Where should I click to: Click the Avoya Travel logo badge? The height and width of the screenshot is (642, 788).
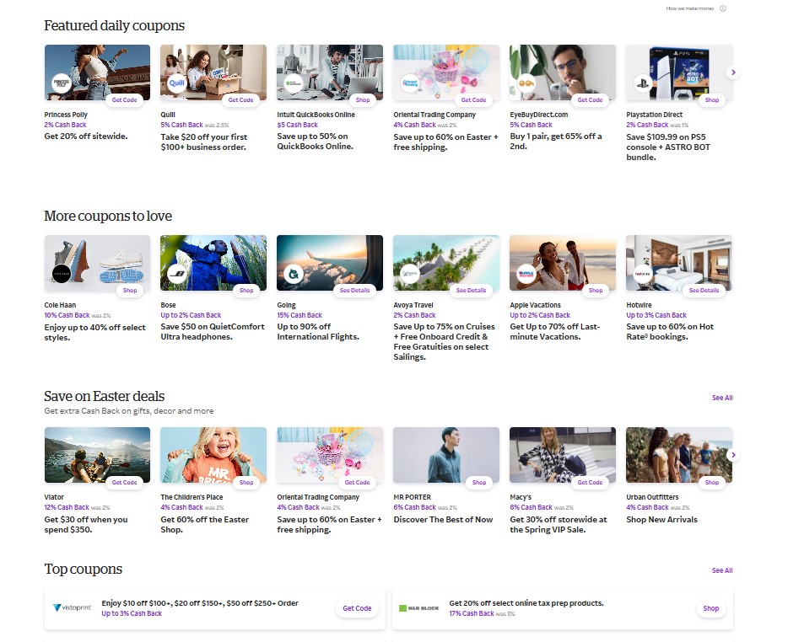point(410,274)
